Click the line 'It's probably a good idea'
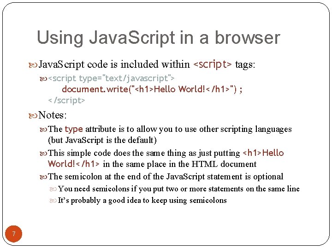 click(142, 200)
